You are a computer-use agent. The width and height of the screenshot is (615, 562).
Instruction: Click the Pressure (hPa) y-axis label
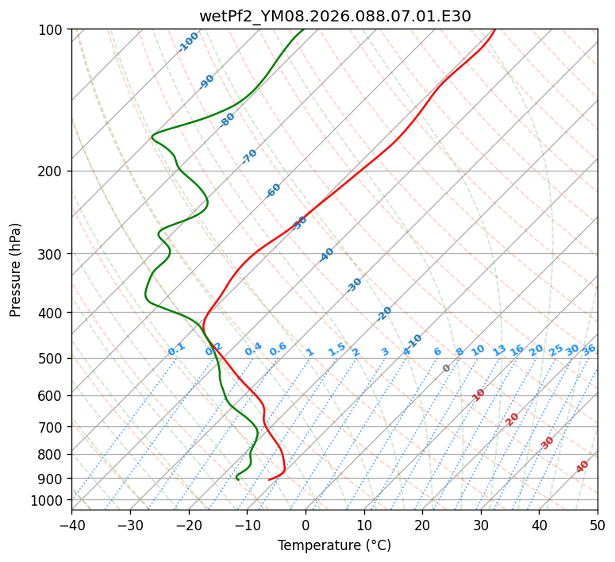click(x=15, y=270)
